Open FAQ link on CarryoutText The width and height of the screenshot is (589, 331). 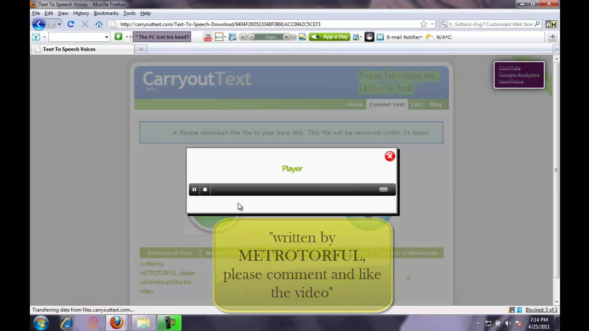417,104
